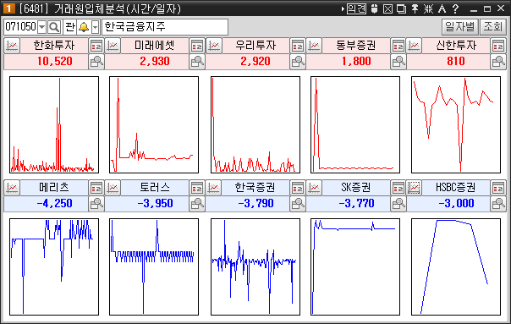Click the stock code search magnifier icon

click(x=54, y=27)
